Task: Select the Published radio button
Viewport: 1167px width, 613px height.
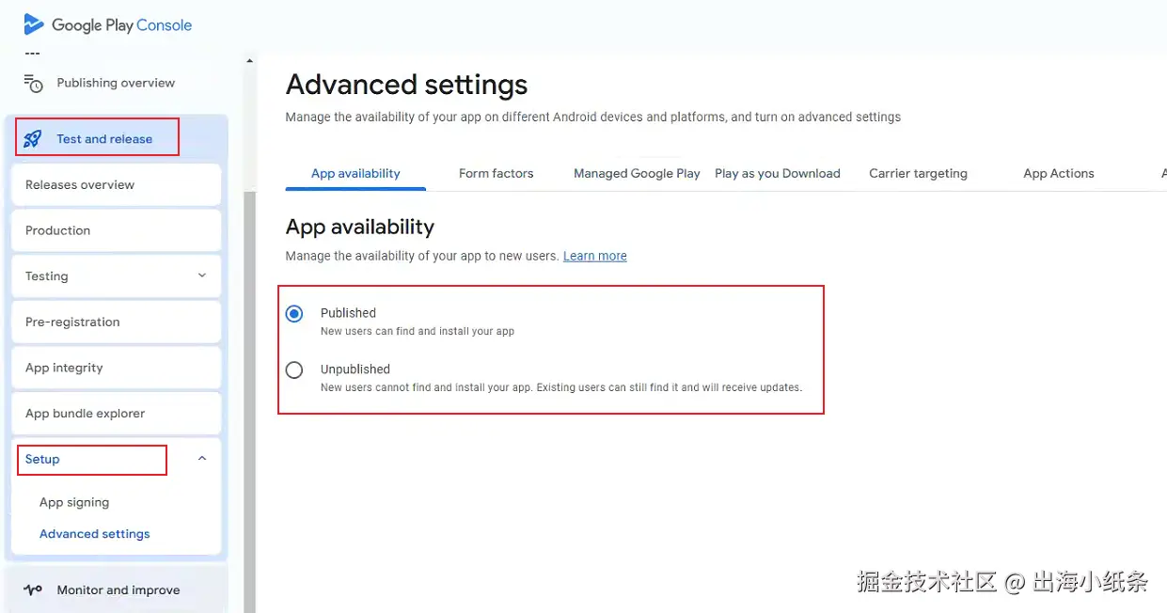Action: 294,313
